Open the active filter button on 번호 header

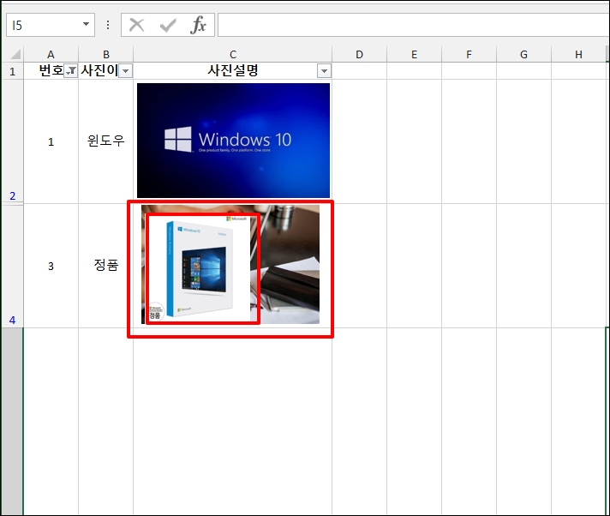(x=71, y=71)
